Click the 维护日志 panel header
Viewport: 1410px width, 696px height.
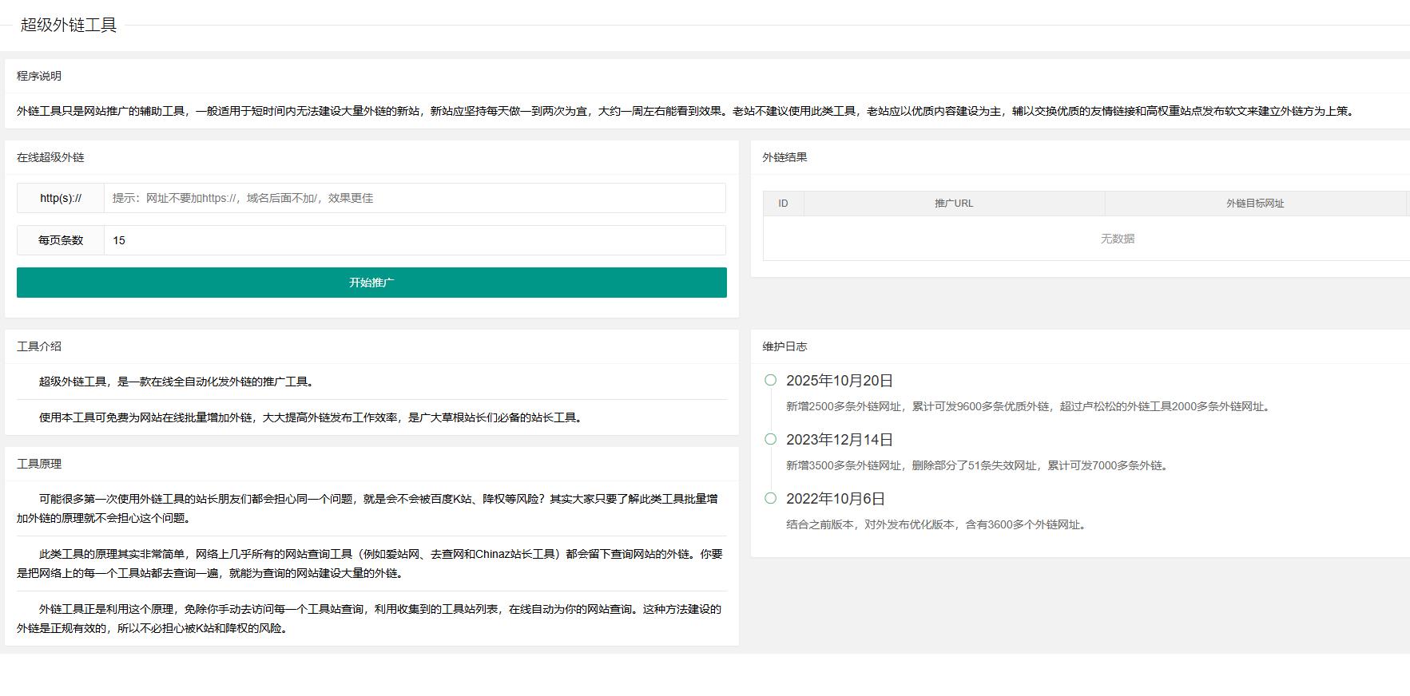pos(784,346)
